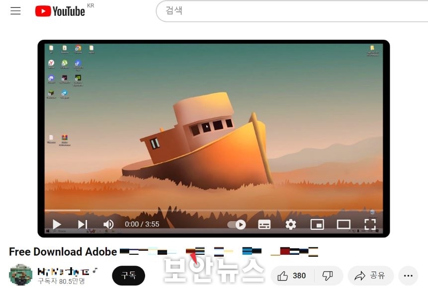
Task: Open the player settings gear
Action: [291, 224]
